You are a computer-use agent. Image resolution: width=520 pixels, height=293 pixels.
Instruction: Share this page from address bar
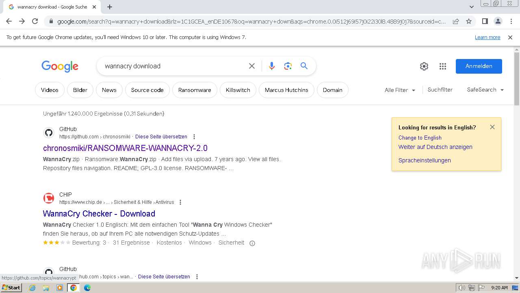456,21
